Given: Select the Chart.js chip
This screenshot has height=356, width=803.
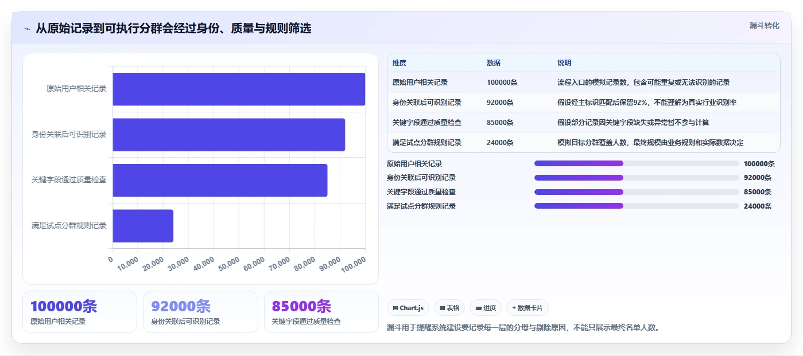Looking at the screenshot, I should (408, 308).
